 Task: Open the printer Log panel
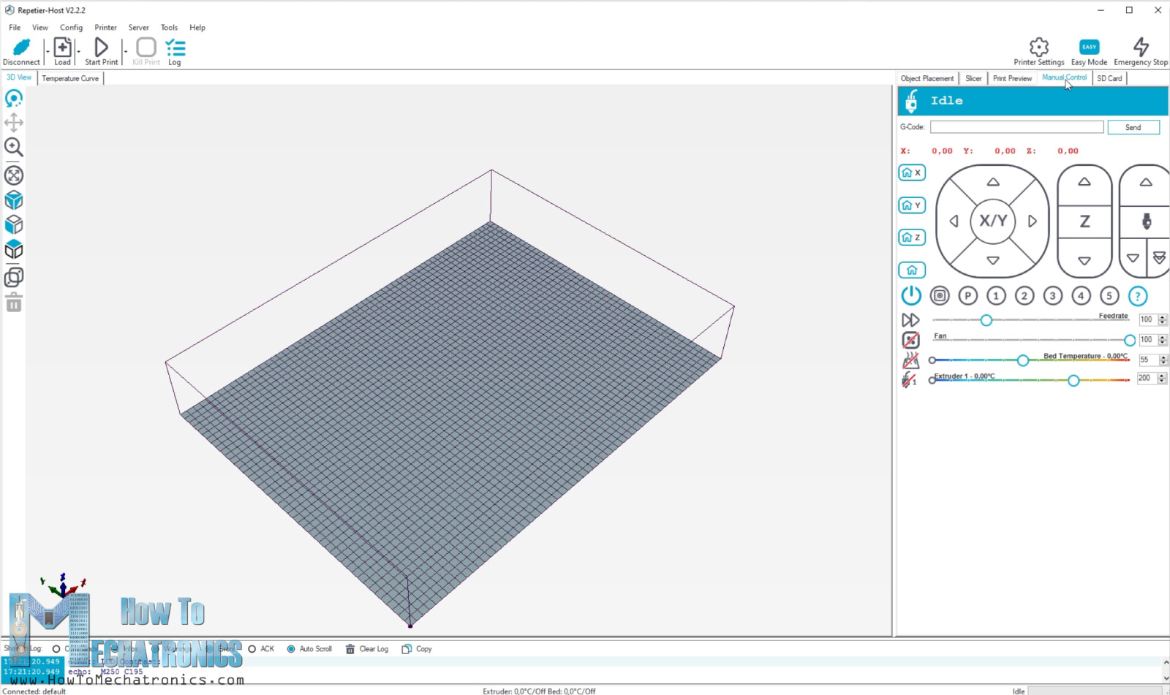coord(175,49)
